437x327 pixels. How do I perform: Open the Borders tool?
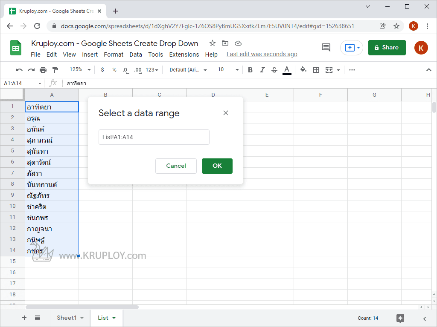tap(316, 70)
